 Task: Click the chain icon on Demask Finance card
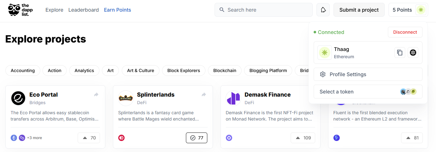point(229,138)
